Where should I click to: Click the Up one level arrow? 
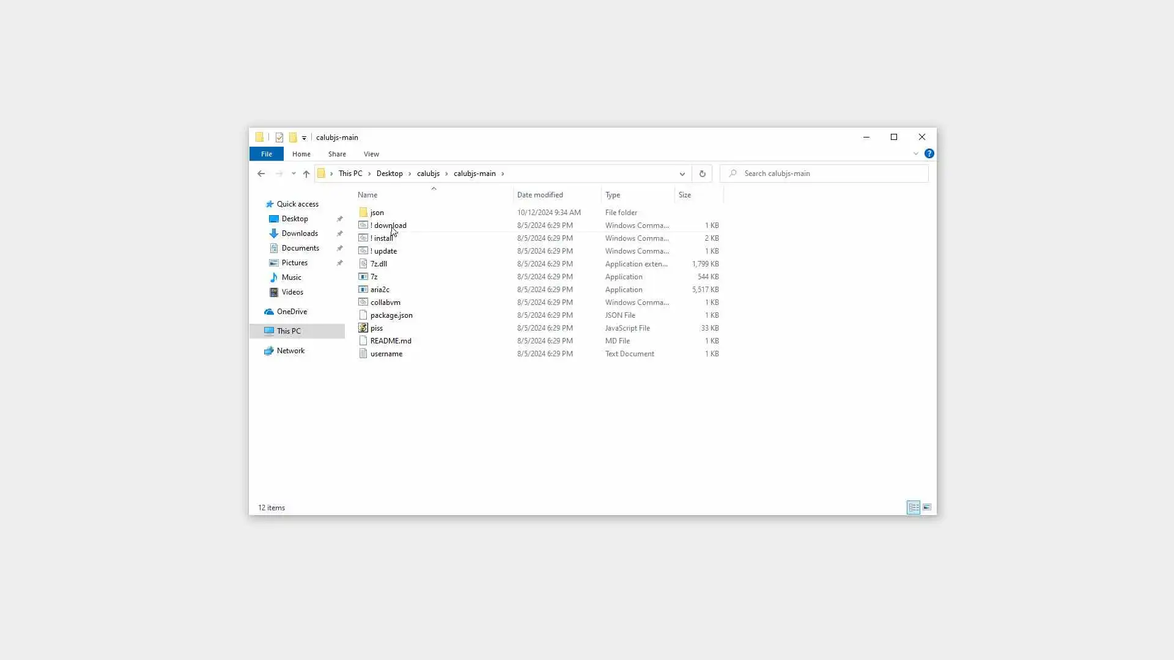pos(306,174)
